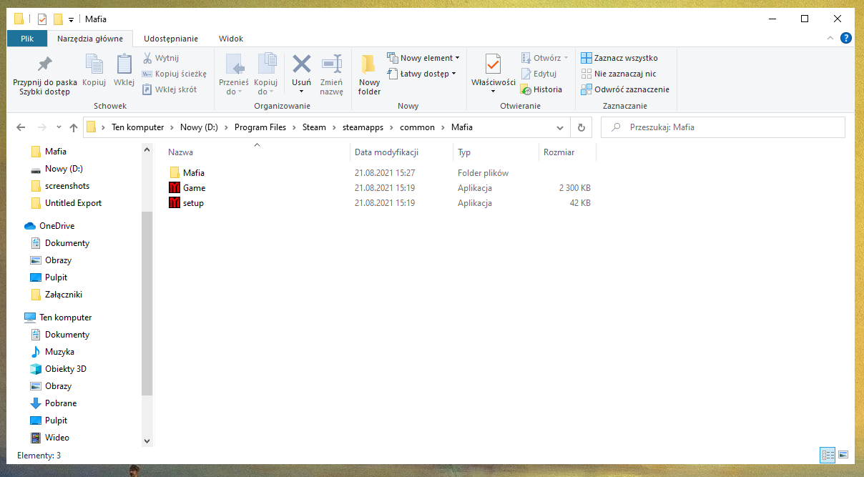Image resolution: width=864 pixels, height=477 pixels.
Task: Click Wytnij scissors command
Action: (161, 58)
